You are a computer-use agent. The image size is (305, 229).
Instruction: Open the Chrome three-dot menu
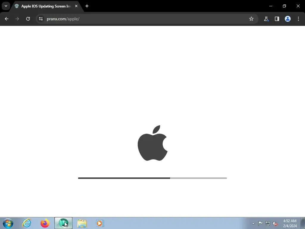[x=298, y=19]
